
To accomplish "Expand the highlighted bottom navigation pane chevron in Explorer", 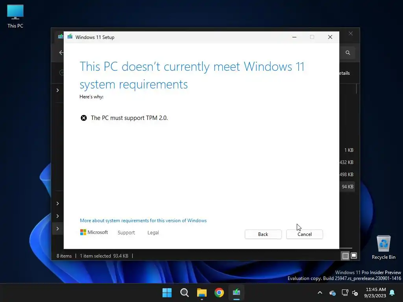I will 57,229.
